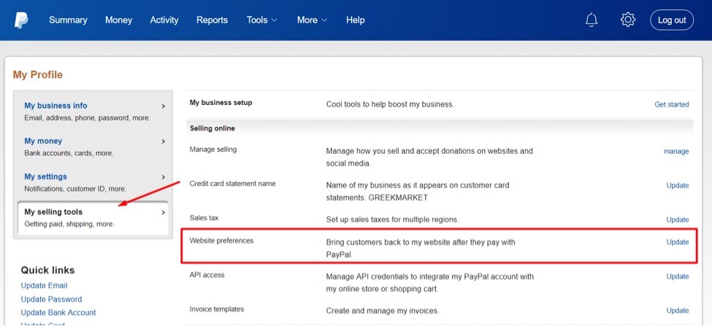Expand the My selling tools chevron
The image size is (712, 326).
coord(164,212)
